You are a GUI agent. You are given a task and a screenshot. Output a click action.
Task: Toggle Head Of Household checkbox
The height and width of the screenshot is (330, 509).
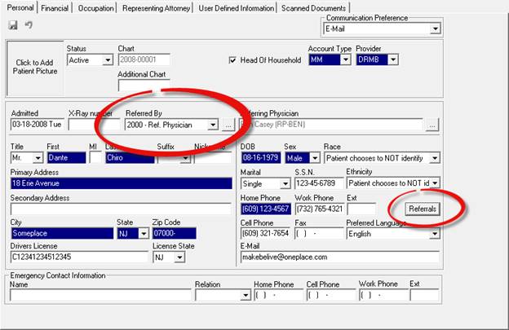coord(233,60)
